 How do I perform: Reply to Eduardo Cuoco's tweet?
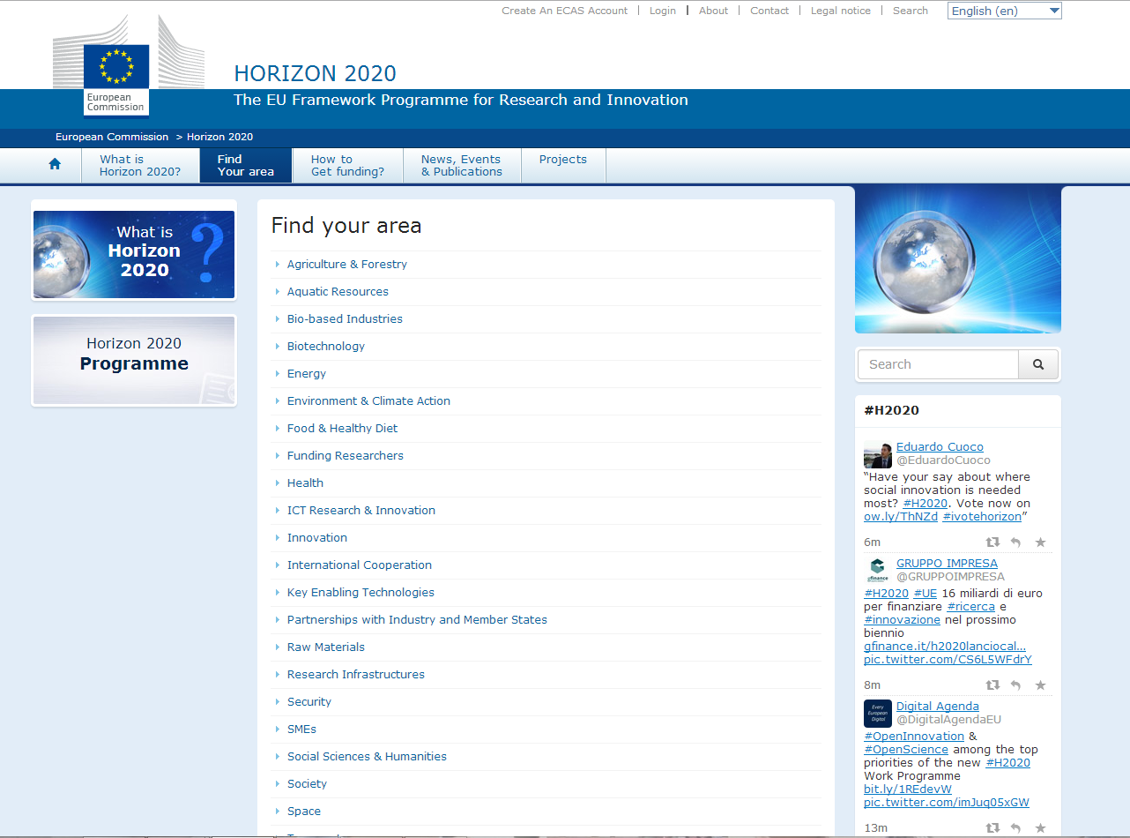point(1015,542)
